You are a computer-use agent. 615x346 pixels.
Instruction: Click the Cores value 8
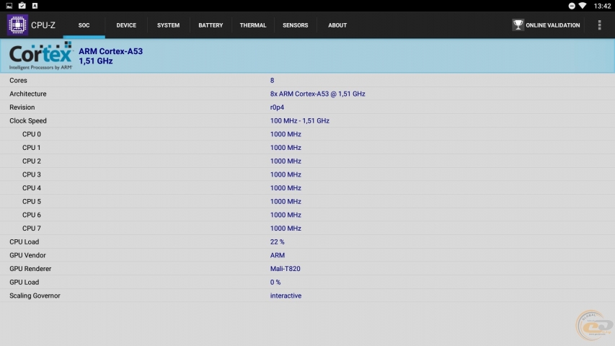pos(273,81)
